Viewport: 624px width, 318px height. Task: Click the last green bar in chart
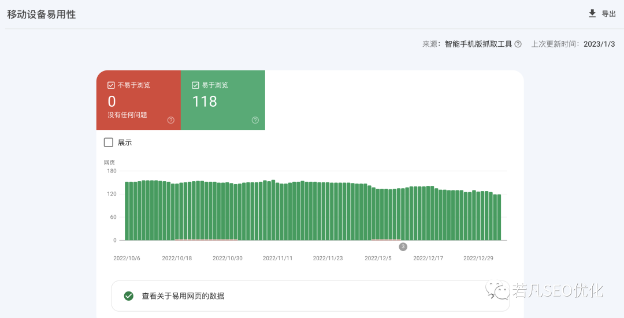pyautogui.click(x=499, y=218)
